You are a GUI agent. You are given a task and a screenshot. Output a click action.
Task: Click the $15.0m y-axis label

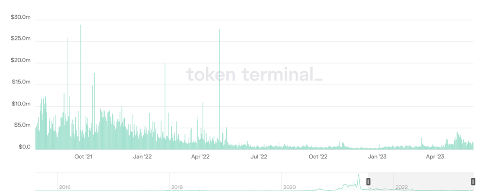20,82
